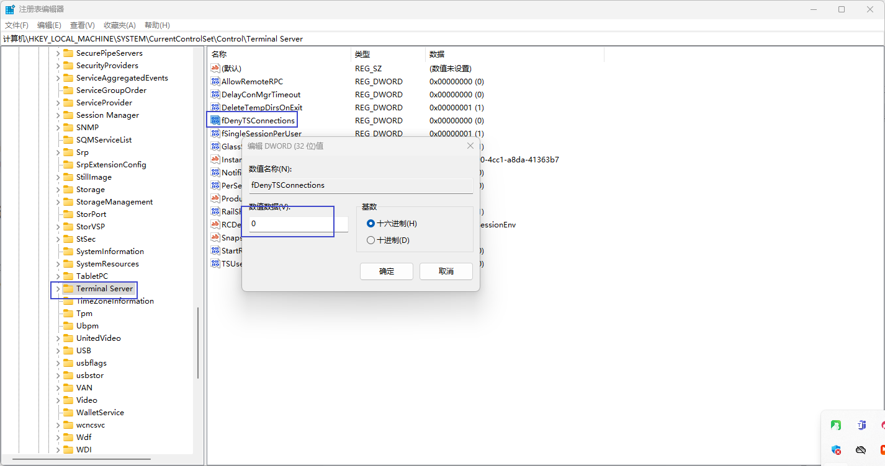Viewport: 885px width, 466px height.
Task: Expand the ServiceAggregatedEvents key
Action: [x=58, y=77]
